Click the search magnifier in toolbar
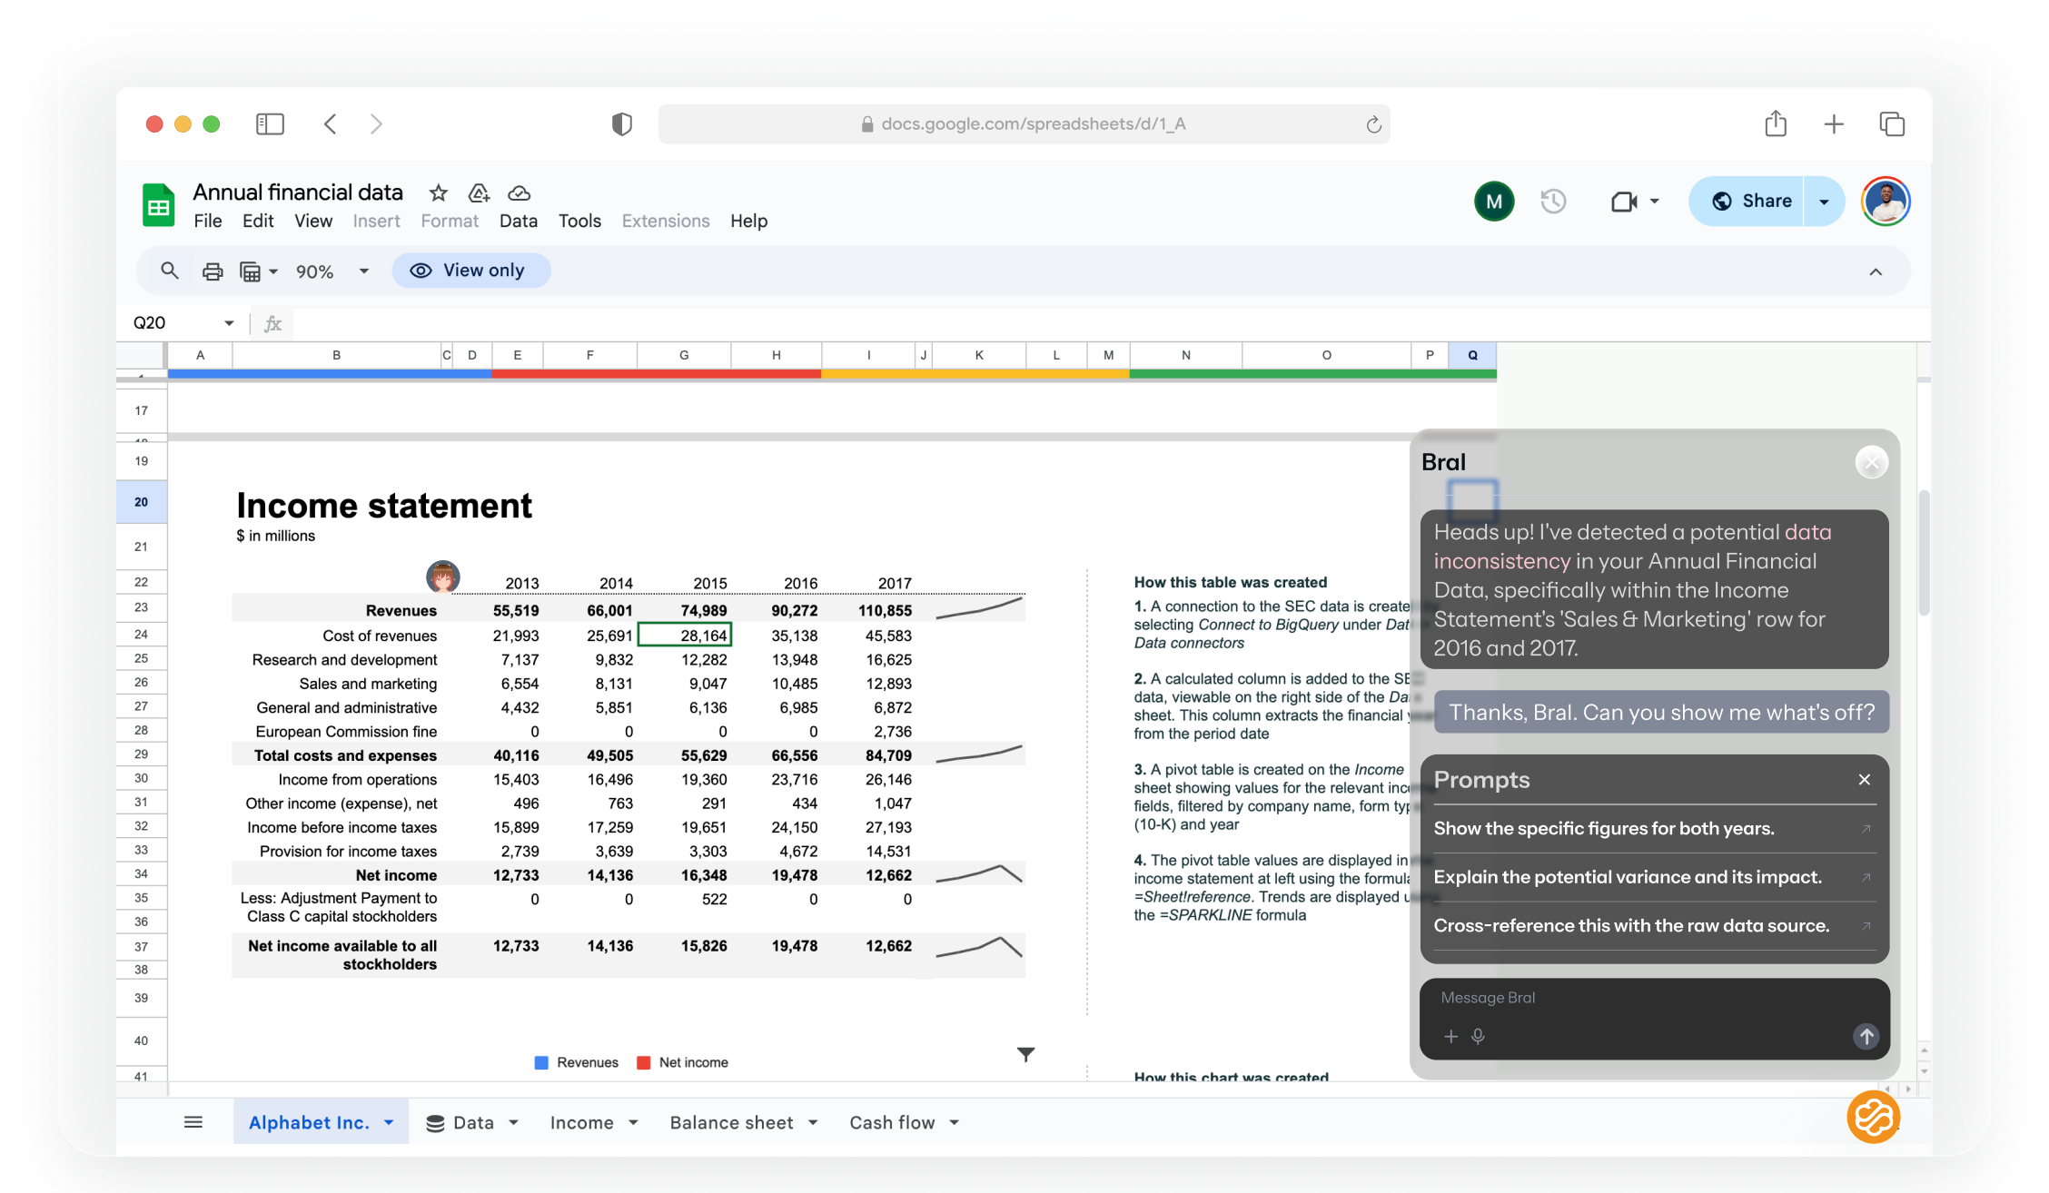 170,271
